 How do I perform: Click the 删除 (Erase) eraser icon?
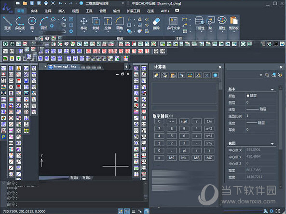(156, 23)
